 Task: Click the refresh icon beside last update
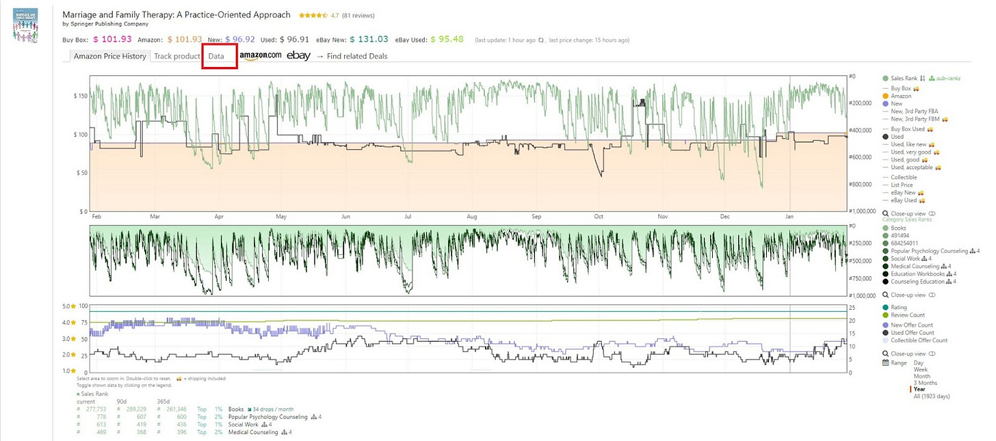pos(541,40)
